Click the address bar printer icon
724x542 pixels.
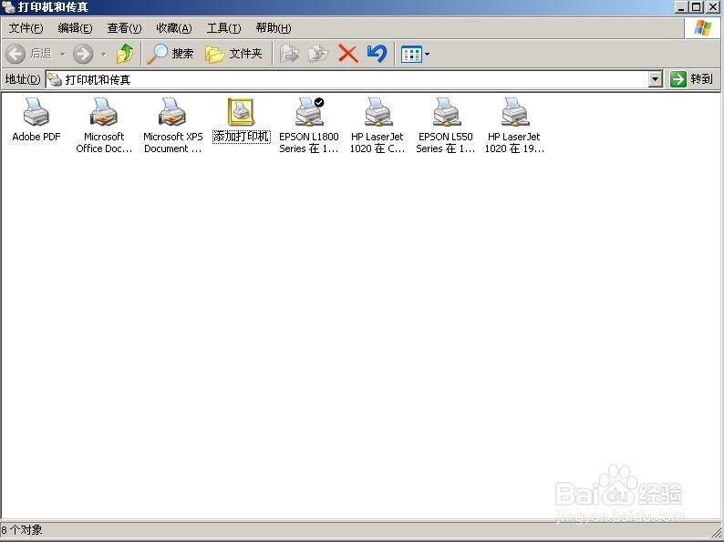55,79
